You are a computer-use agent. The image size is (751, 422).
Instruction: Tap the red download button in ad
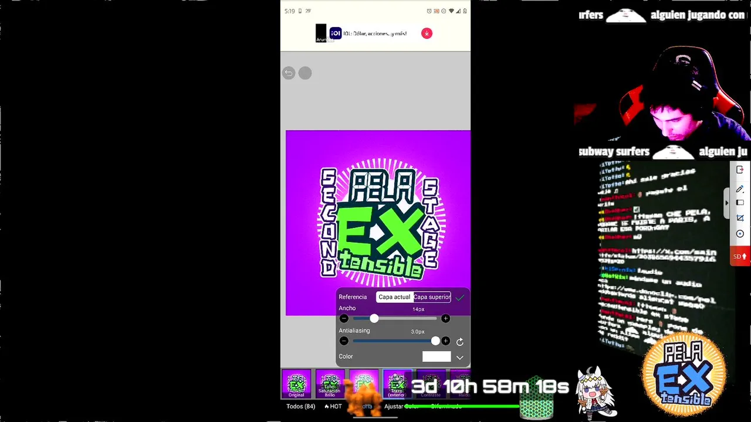[427, 33]
